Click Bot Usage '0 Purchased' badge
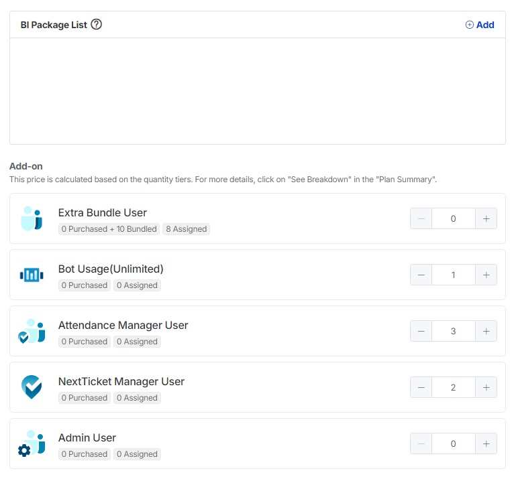 (x=85, y=285)
